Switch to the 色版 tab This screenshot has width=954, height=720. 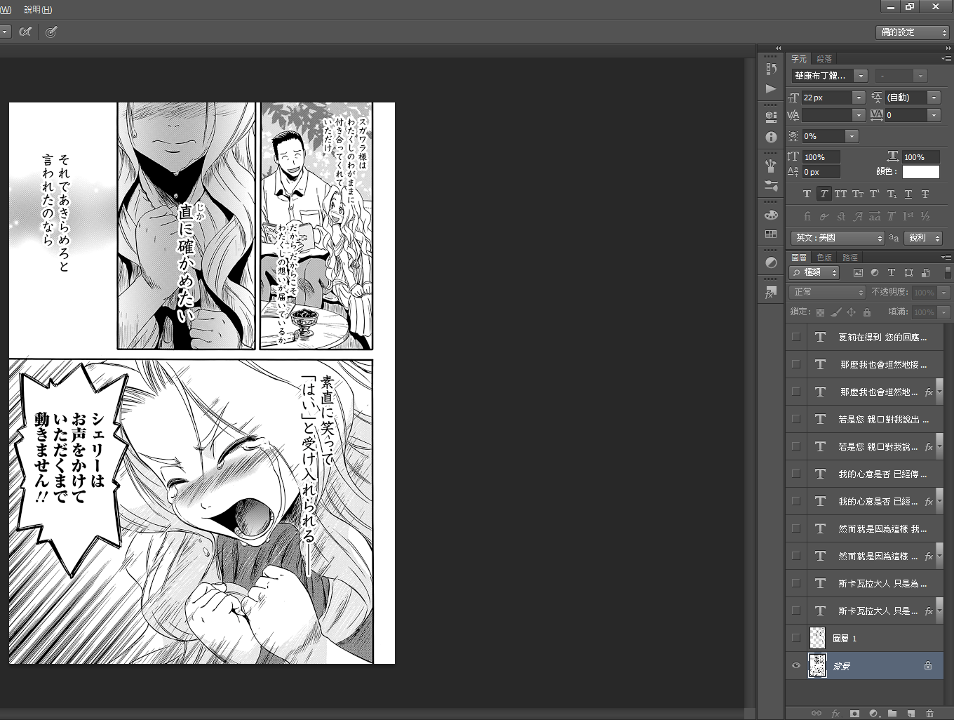coord(824,258)
